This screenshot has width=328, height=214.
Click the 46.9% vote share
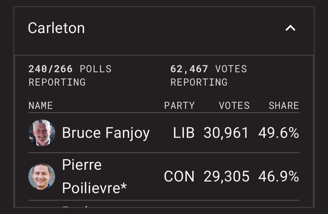278,177
